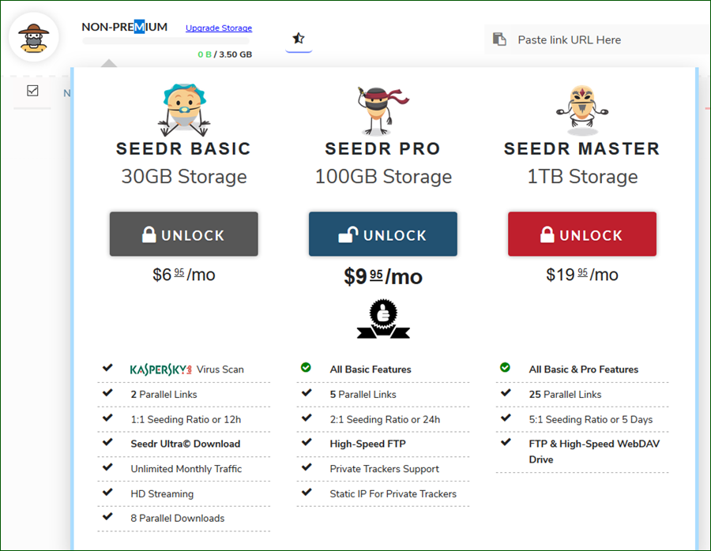Click the thumbs-up recommended badge

coord(383,319)
